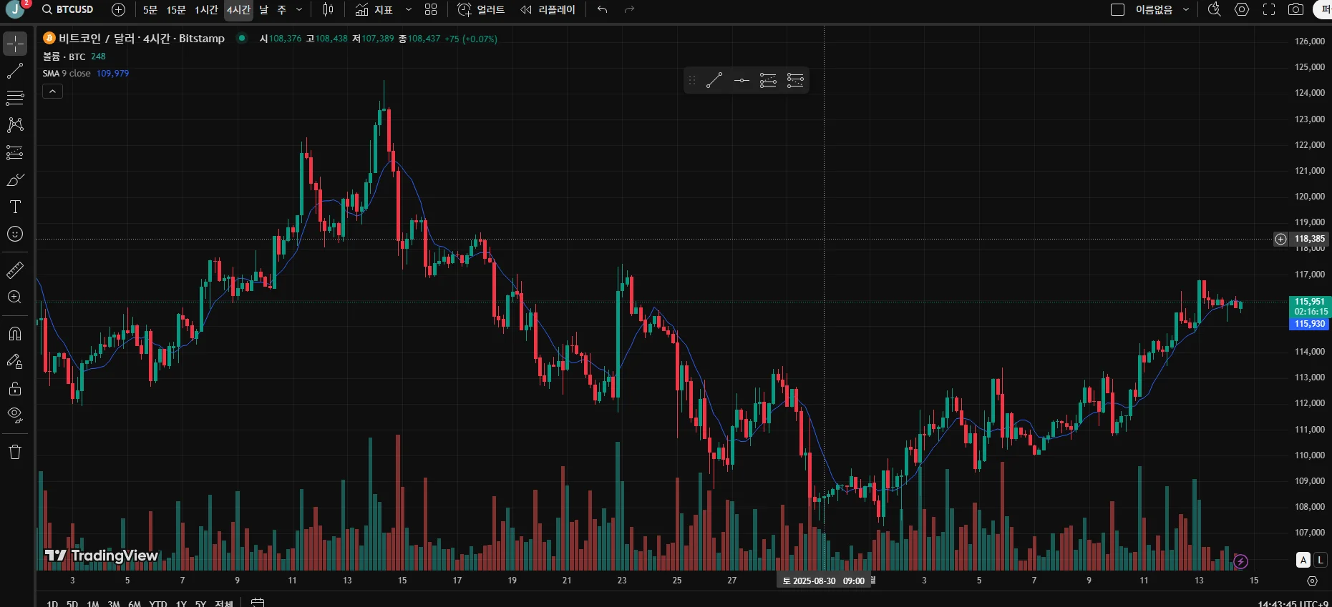Screen dimensions: 1332x607
Task: Select the trend line drawing tool
Action: (x=15, y=71)
